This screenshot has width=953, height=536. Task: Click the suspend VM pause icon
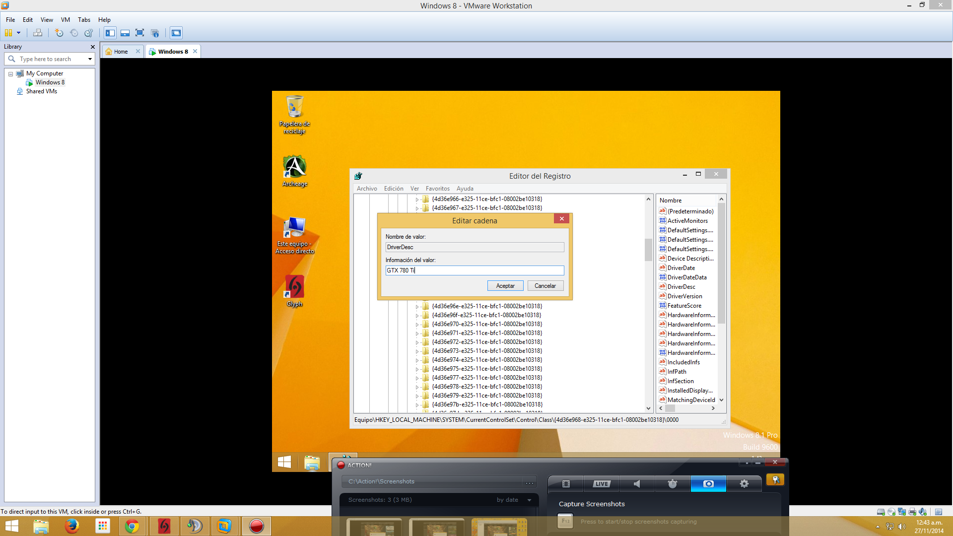8,33
